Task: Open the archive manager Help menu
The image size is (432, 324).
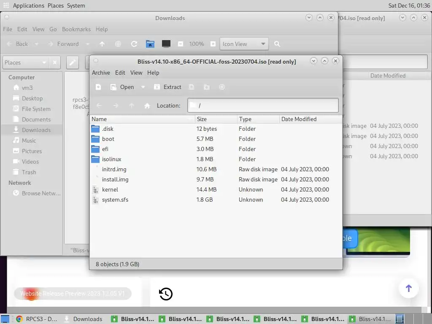Action: click(x=153, y=73)
